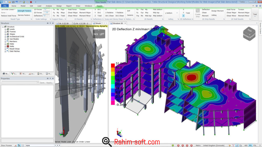Open the Properties panel combo box dropdown
This screenshot has width=262, height=147.
(x=38, y=83)
